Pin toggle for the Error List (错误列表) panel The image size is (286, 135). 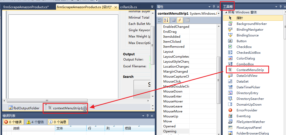tap(148, 116)
